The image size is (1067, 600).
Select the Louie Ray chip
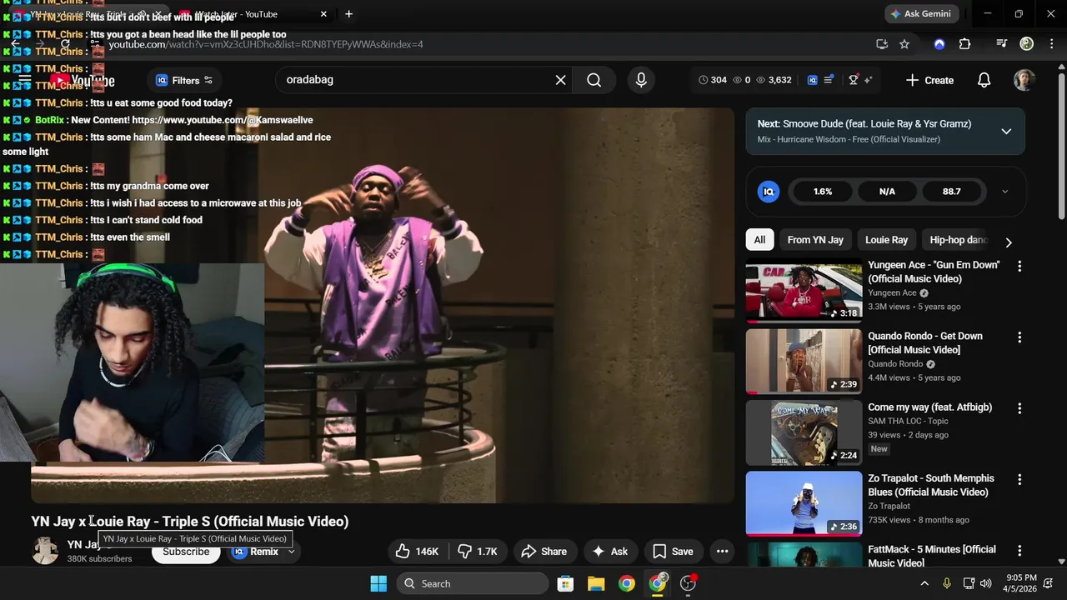click(x=886, y=240)
